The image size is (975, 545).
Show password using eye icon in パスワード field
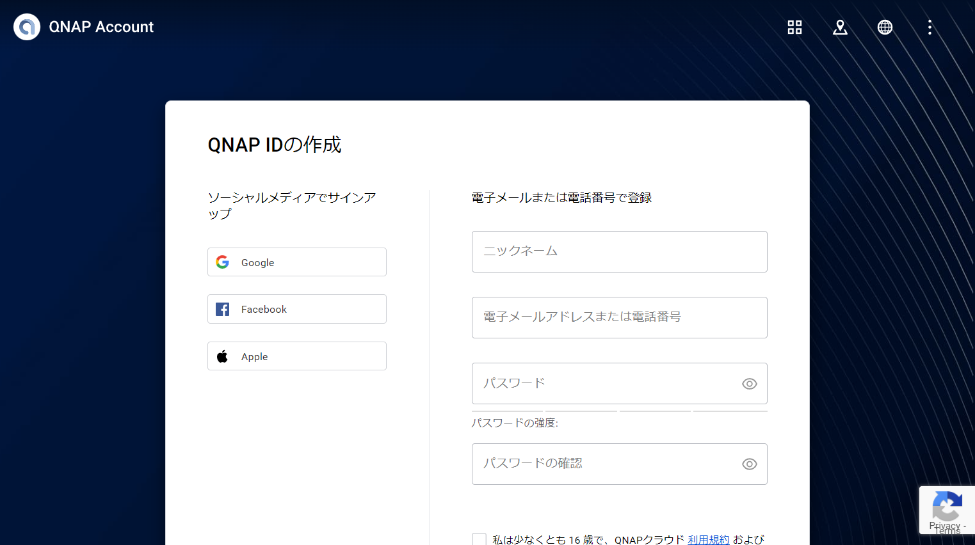[x=750, y=384]
